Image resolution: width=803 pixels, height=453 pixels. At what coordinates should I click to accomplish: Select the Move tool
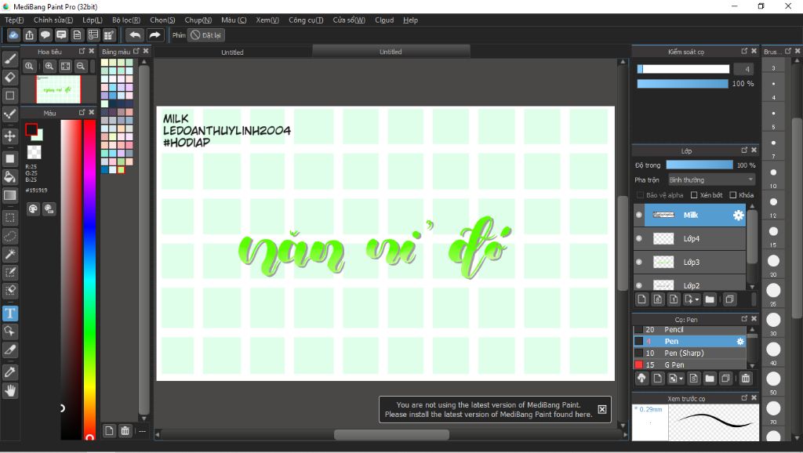click(9, 136)
